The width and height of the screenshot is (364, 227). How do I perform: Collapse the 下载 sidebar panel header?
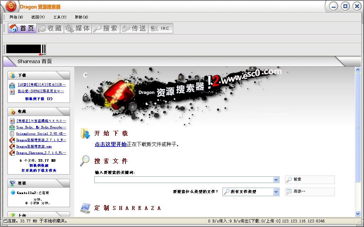tap(38, 76)
